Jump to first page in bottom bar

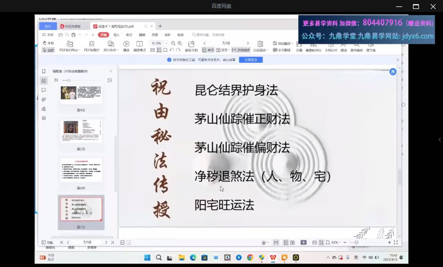(x=62, y=242)
